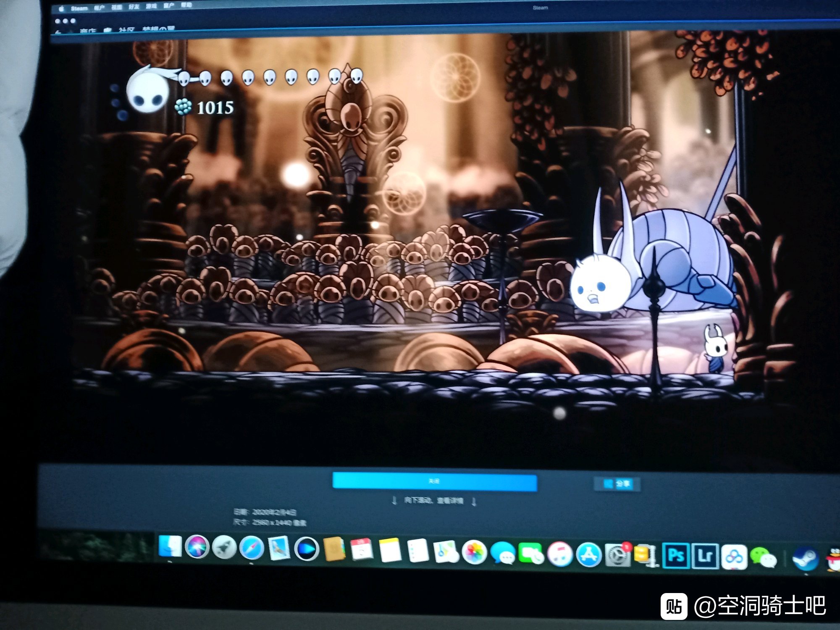
Task: Launch Lightroom from the dock
Action: tap(705, 556)
